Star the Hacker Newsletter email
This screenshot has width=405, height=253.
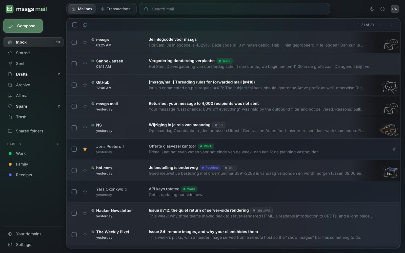tap(85, 213)
